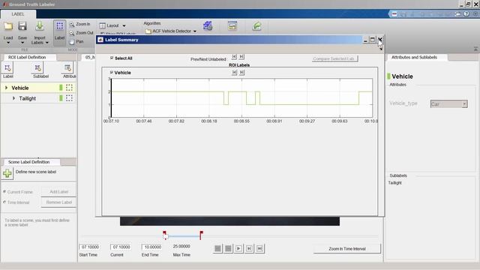This screenshot has width=480, height=270.
Task: Click the Vehicle row rectangle shape icon
Action: click(x=69, y=88)
